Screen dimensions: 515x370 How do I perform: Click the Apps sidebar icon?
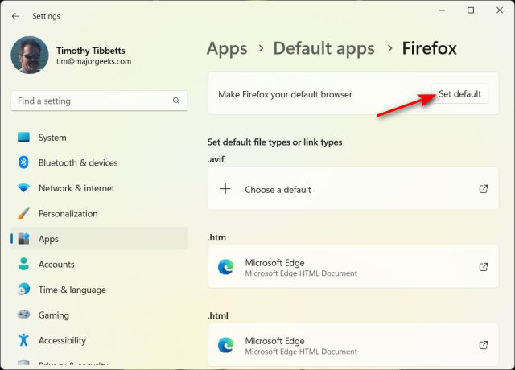23,239
